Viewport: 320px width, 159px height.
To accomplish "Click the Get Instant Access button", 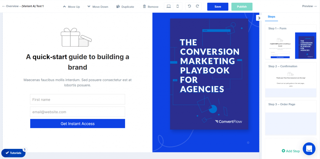I will tap(77, 124).
